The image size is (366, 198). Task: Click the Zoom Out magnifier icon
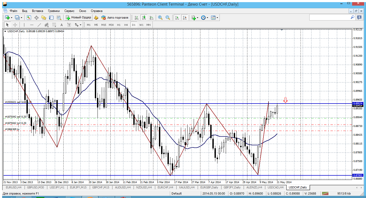coord(168,18)
